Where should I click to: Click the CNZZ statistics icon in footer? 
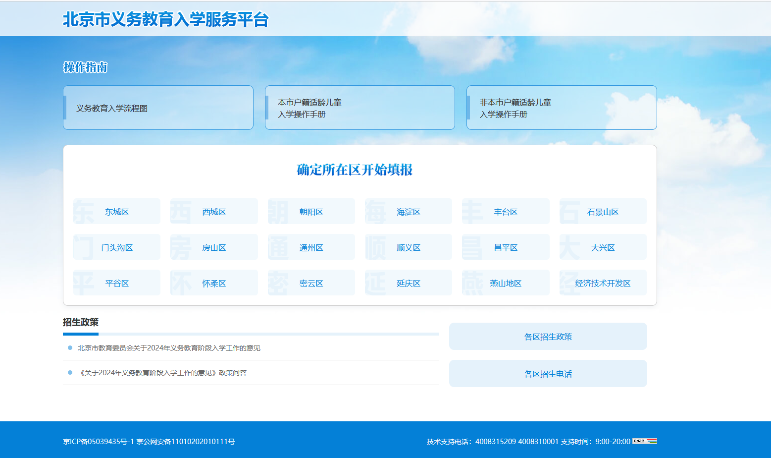click(x=644, y=441)
